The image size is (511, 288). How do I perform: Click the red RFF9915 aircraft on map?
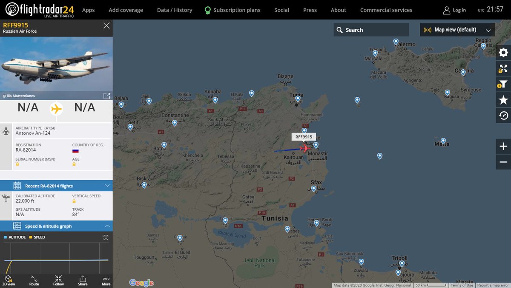pyautogui.click(x=304, y=148)
